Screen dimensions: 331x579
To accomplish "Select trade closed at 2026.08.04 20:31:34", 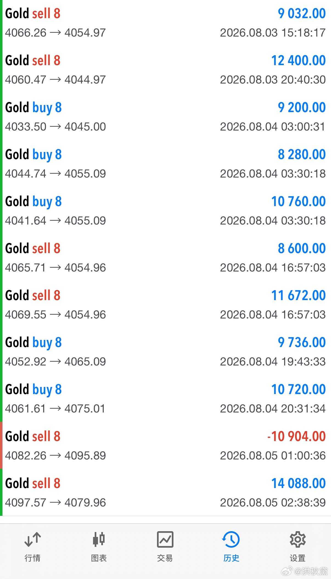I will (x=166, y=399).
